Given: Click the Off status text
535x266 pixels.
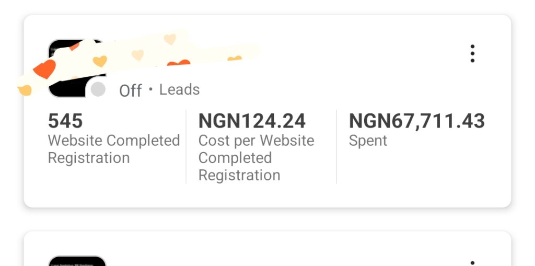Looking at the screenshot, I should pos(130,91).
